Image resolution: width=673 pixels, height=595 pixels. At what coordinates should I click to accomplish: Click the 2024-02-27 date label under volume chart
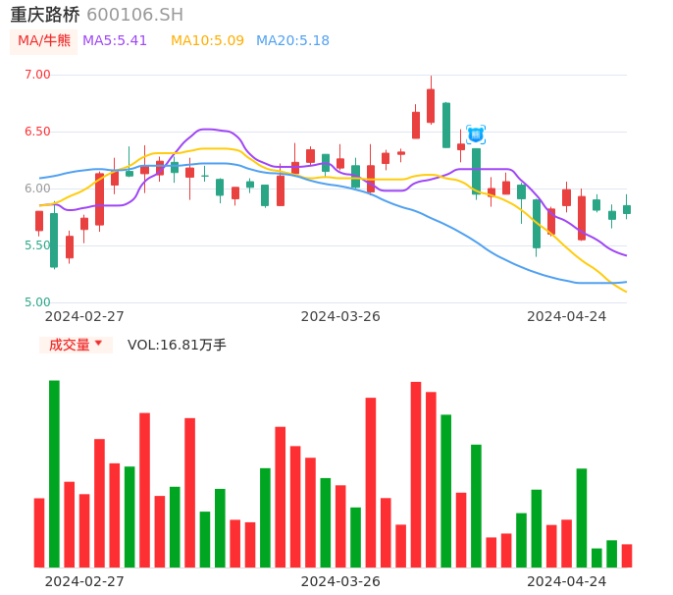point(84,581)
